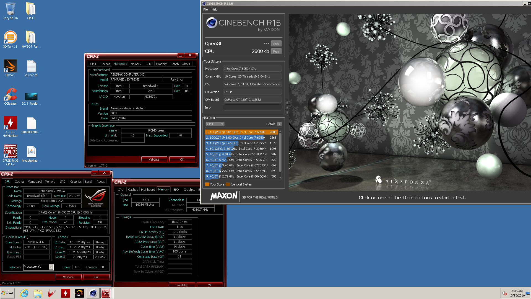Open the GPUPI folder icon
The height and width of the screenshot is (299, 531).
coord(31,11)
